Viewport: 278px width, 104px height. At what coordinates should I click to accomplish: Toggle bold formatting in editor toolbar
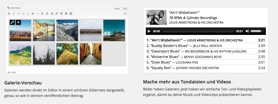[x=9, y=14]
